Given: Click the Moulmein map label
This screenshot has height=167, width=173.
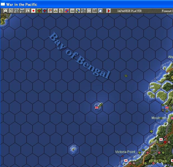Looking at the screenshot, I should (159, 118).
